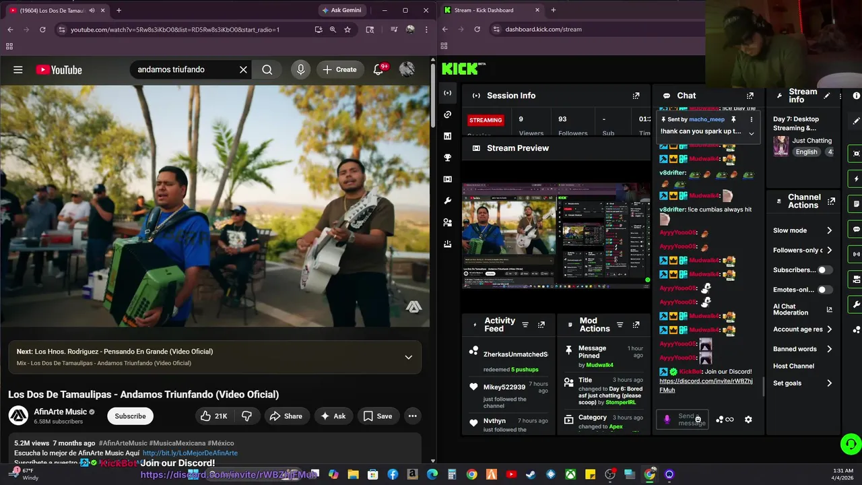Toggle Emotes-only chat switch
Viewport: 862px width, 485px height.
(x=824, y=290)
